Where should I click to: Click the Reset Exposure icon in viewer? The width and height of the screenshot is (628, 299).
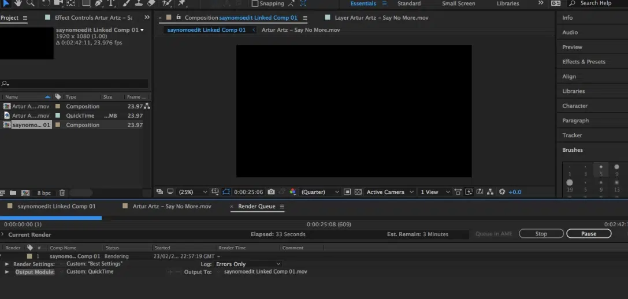point(502,192)
